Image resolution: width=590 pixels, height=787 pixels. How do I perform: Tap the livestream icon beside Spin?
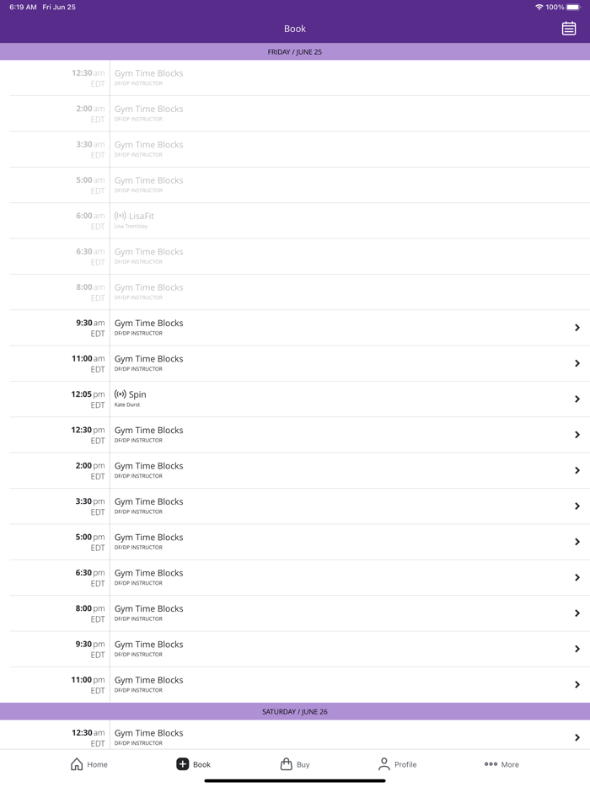pyautogui.click(x=121, y=394)
